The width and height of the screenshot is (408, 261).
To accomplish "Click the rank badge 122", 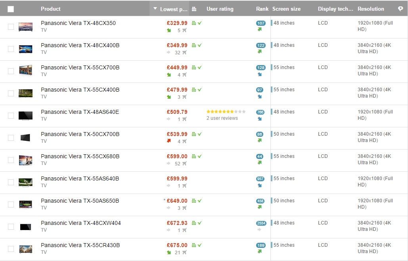I will [x=261, y=45].
